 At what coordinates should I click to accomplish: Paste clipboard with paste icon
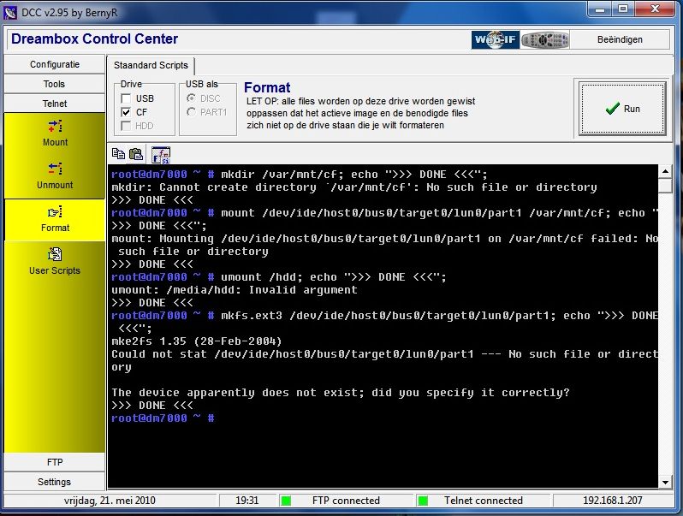pyautogui.click(x=136, y=154)
